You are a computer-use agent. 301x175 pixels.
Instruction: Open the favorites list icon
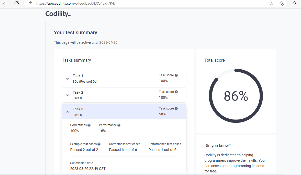(x=294, y=3)
